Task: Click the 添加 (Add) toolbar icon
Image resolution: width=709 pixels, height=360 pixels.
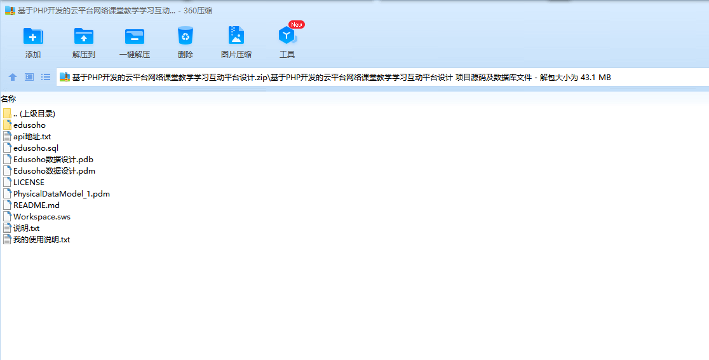Action: pyautogui.click(x=33, y=36)
